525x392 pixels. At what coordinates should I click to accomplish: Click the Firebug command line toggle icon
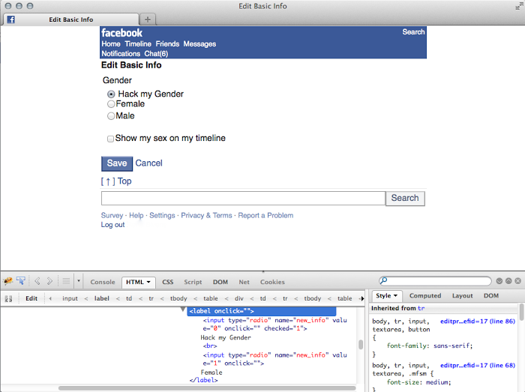click(66, 282)
